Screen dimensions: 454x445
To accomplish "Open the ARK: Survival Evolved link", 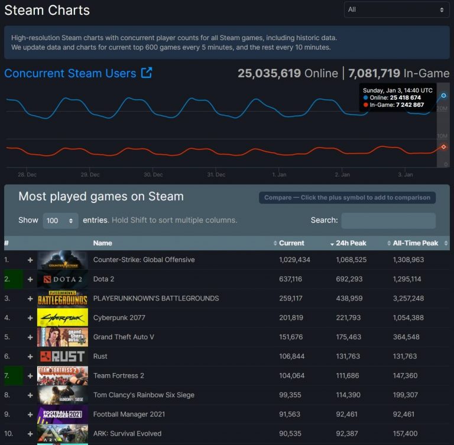I will (x=127, y=434).
